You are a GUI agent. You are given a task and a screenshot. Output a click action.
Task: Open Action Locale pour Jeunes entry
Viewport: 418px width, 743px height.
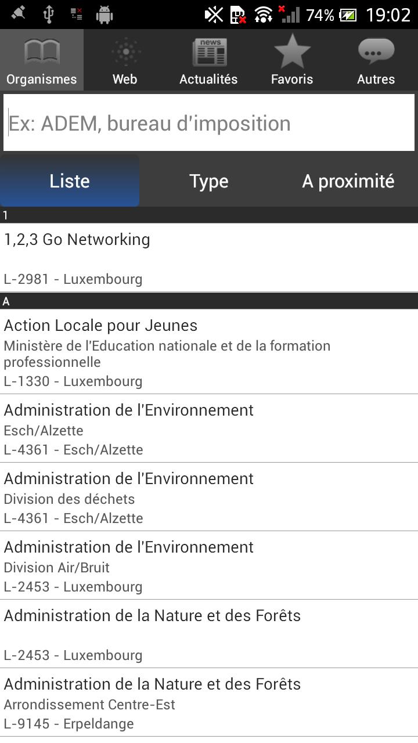click(209, 352)
